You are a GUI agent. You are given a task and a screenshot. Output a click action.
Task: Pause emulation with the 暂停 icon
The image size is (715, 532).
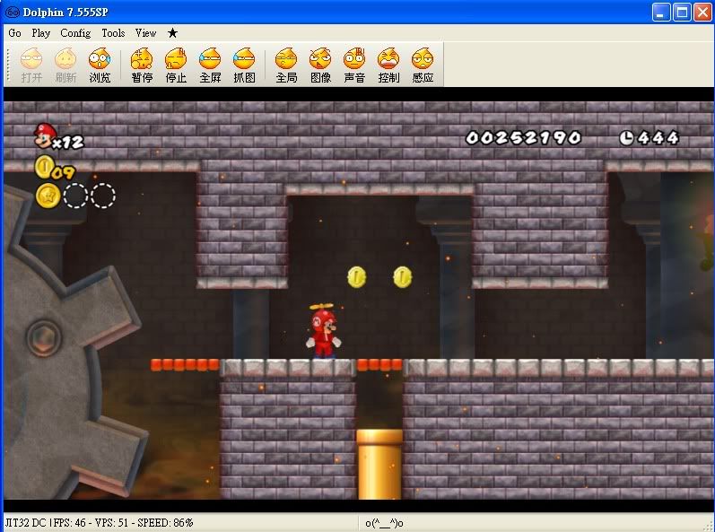(142, 65)
